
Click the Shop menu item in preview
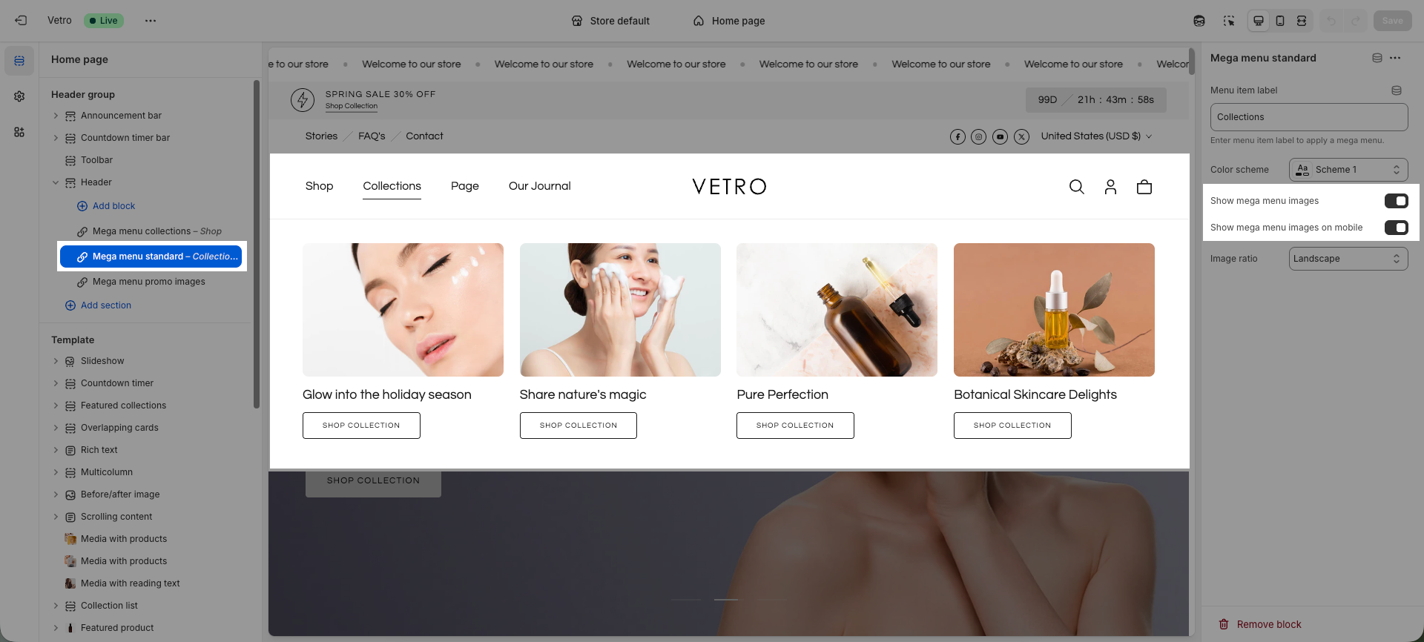coord(319,186)
